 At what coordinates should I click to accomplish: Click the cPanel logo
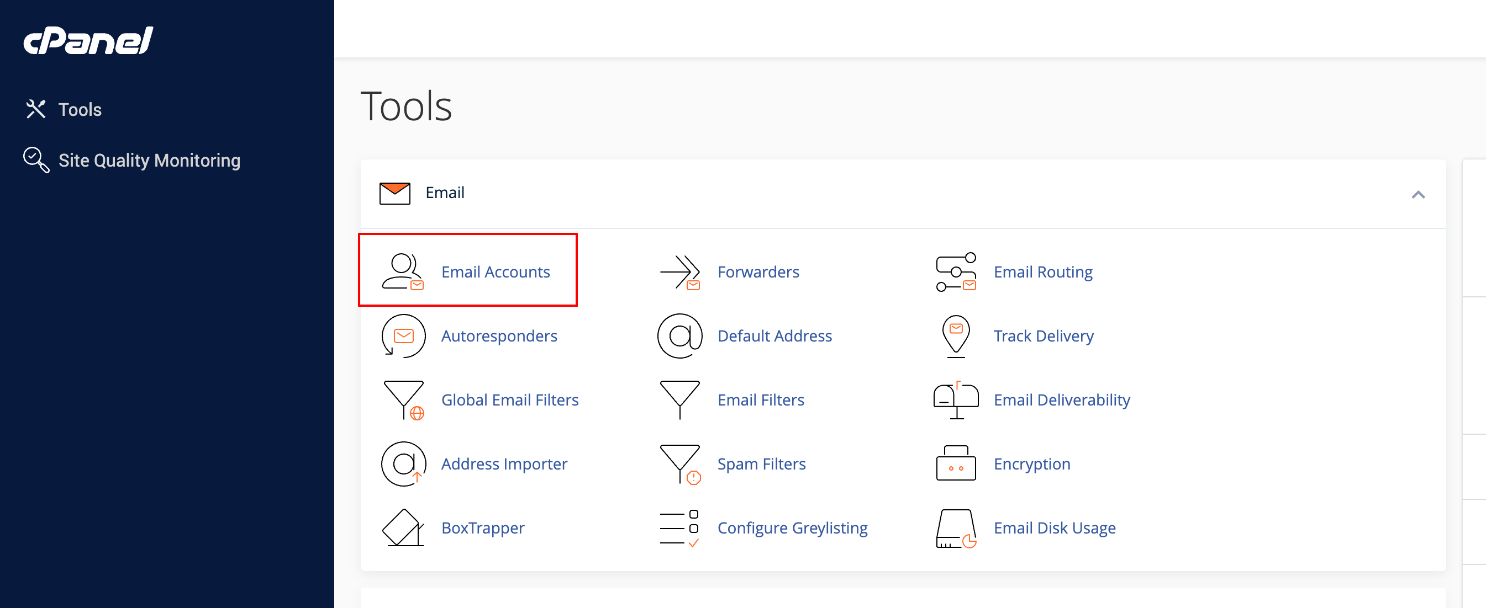tap(88, 40)
